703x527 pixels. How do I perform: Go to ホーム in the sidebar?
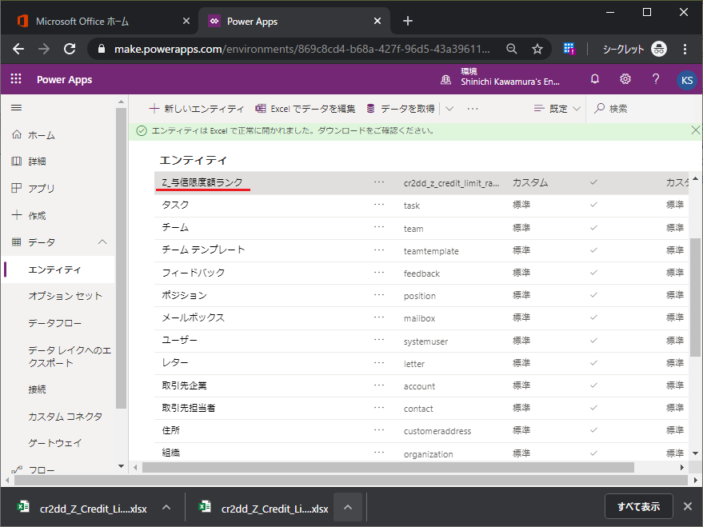[x=42, y=135]
